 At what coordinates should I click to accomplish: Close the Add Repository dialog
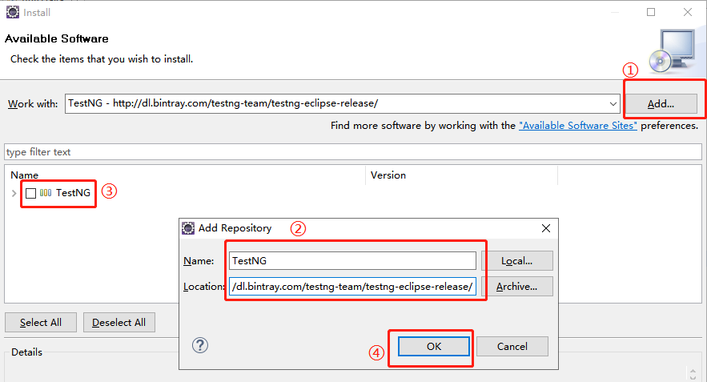click(x=545, y=228)
